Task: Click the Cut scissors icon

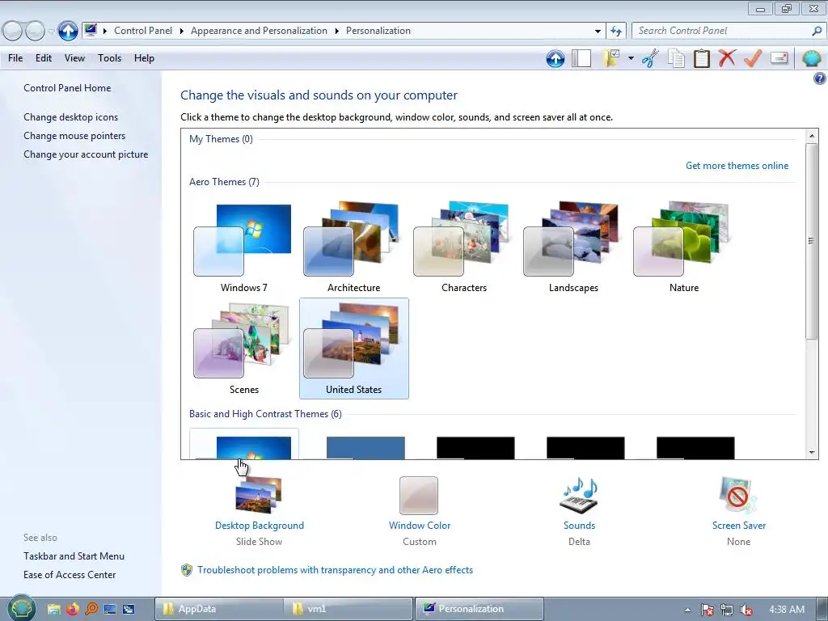Action: click(651, 58)
